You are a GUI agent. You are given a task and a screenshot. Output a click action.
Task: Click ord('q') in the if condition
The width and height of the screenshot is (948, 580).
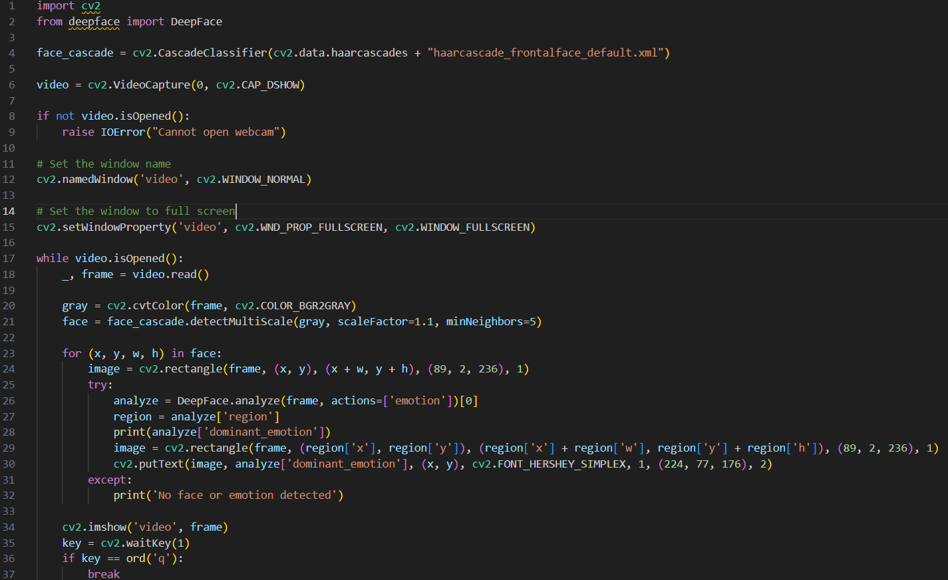click(152, 558)
